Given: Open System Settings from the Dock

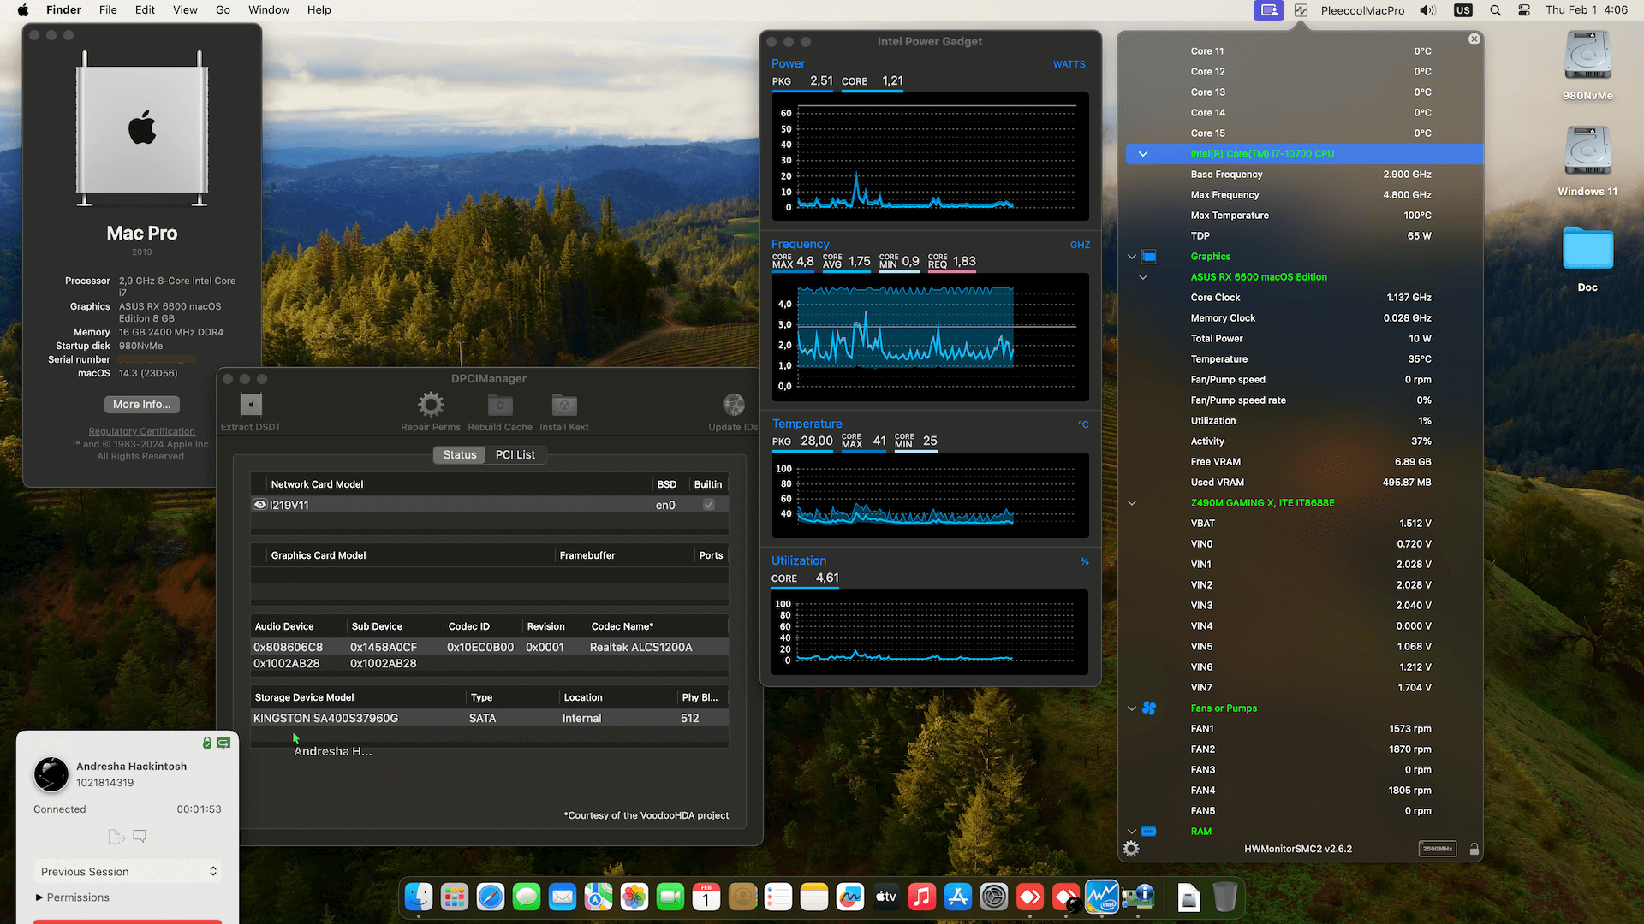Looking at the screenshot, I should click(x=994, y=897).
